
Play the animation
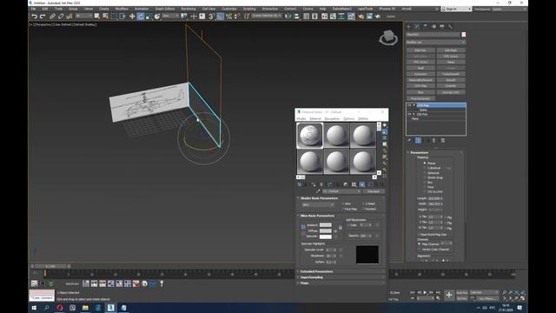[425, 292]
